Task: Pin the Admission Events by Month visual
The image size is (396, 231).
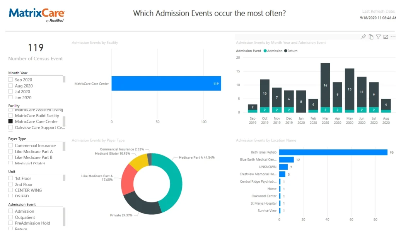Action: [x=364, y=37]
